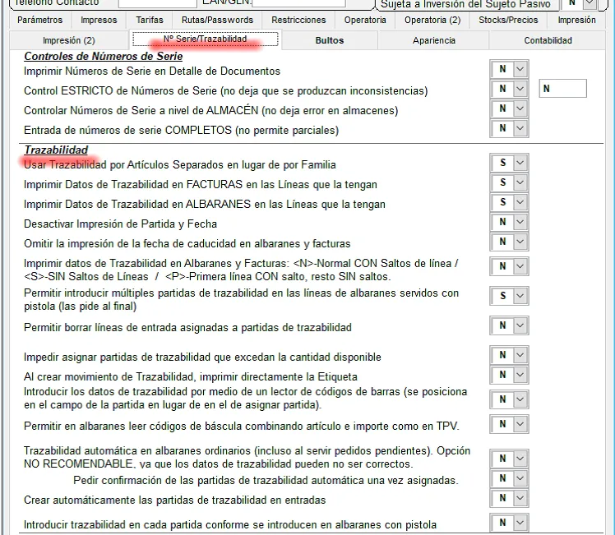Select the Restricciones tab
The image size is (615, 535).
click(298, 20)
